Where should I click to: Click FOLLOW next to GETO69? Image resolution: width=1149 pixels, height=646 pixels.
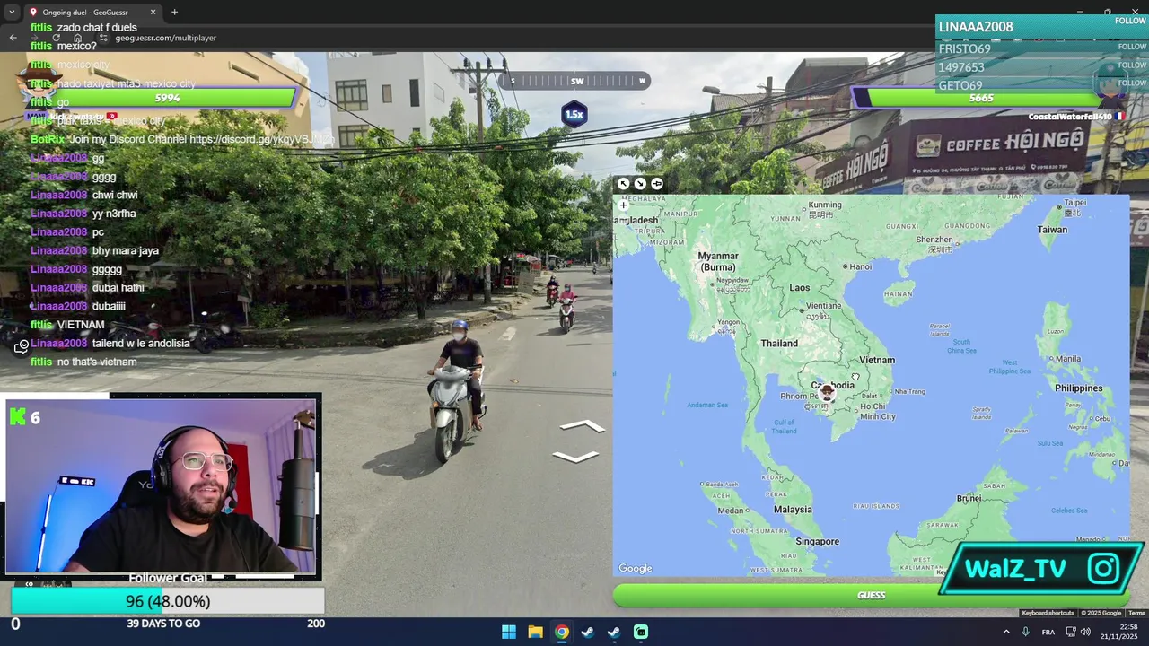point(1132,83)
